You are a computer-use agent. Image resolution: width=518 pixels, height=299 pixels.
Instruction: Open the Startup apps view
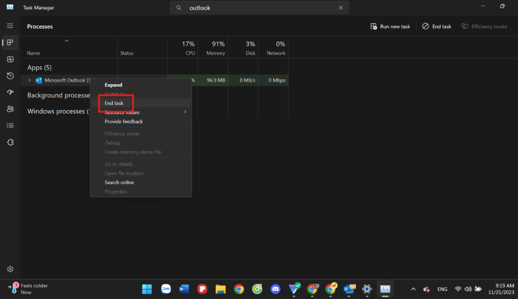(10, 92)
